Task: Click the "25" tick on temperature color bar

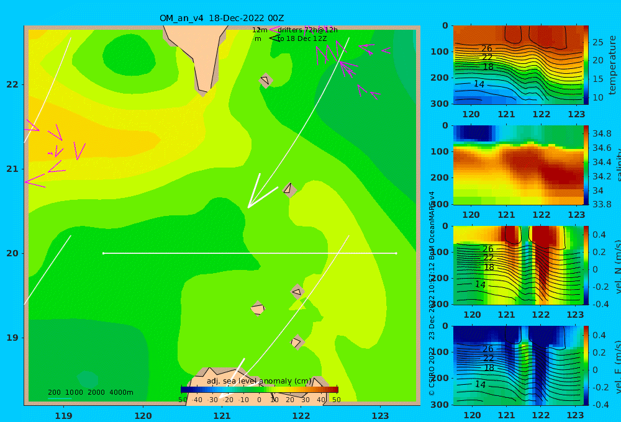Action: click(598, 42)
